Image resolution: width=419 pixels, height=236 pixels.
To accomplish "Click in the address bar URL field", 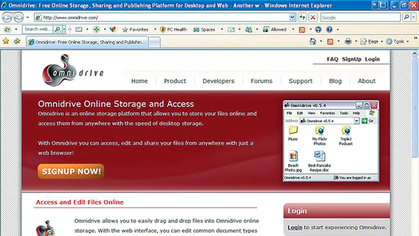I will click(x=162, y=17).
